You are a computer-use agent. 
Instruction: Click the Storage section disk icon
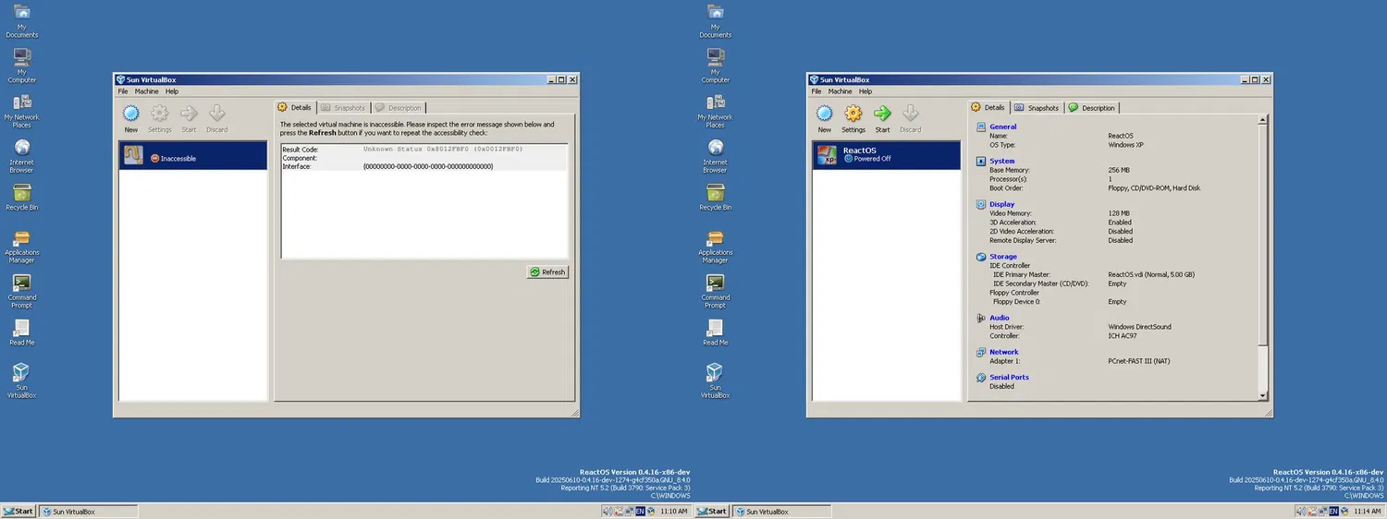click(x=982, y=257)
